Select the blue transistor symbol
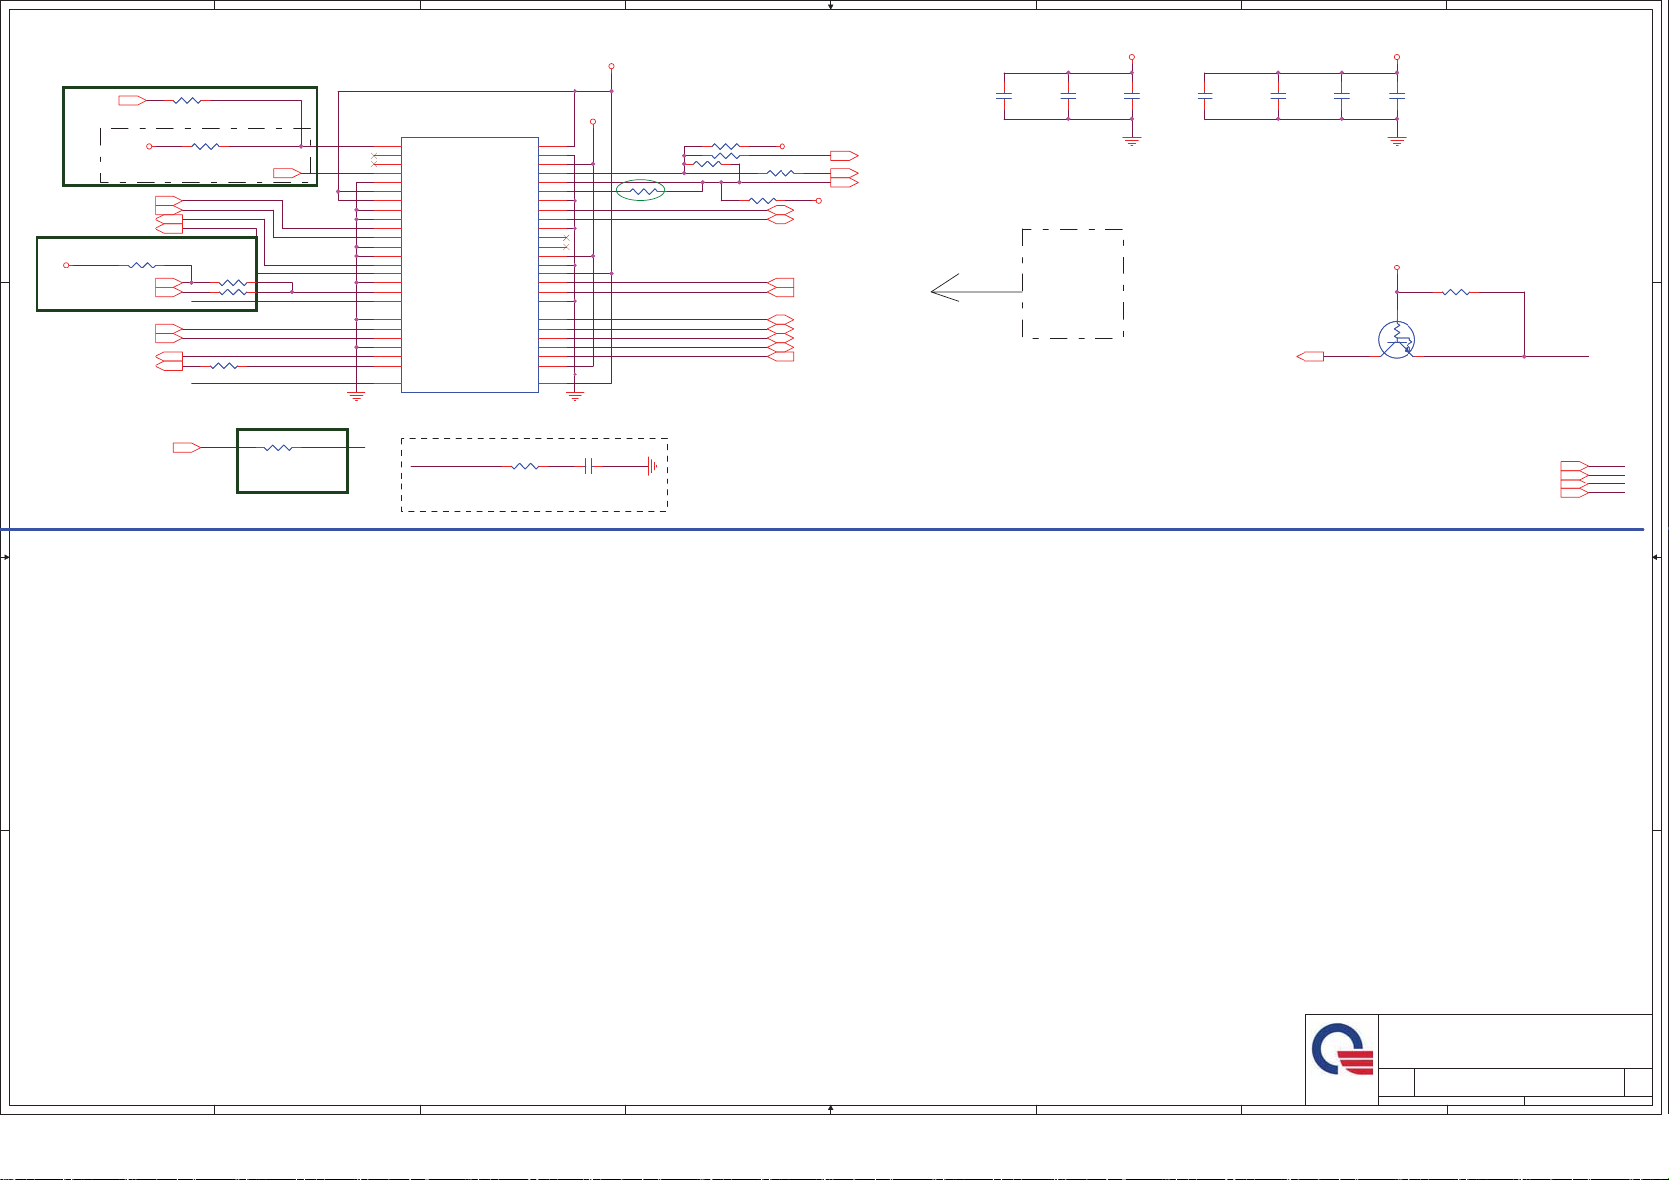Screen dimensions: 1669x1180 (x=1396, y=340)
